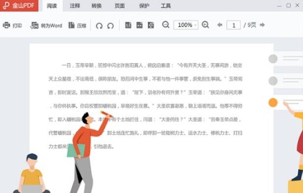Click the 转为Word label
Viewport: 303px width, 193px height.
[x=51, y=25]
